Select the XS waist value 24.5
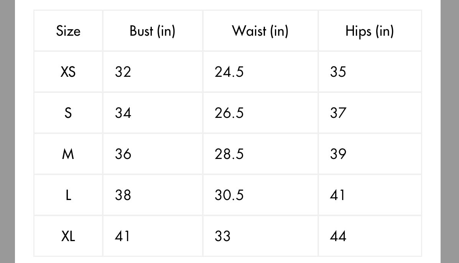 (x=229, y=72)
